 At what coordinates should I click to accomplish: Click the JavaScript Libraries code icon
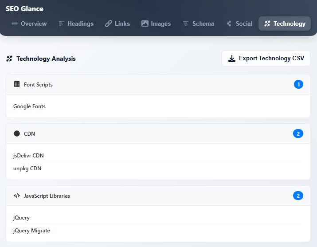click(x=17, y=196)
